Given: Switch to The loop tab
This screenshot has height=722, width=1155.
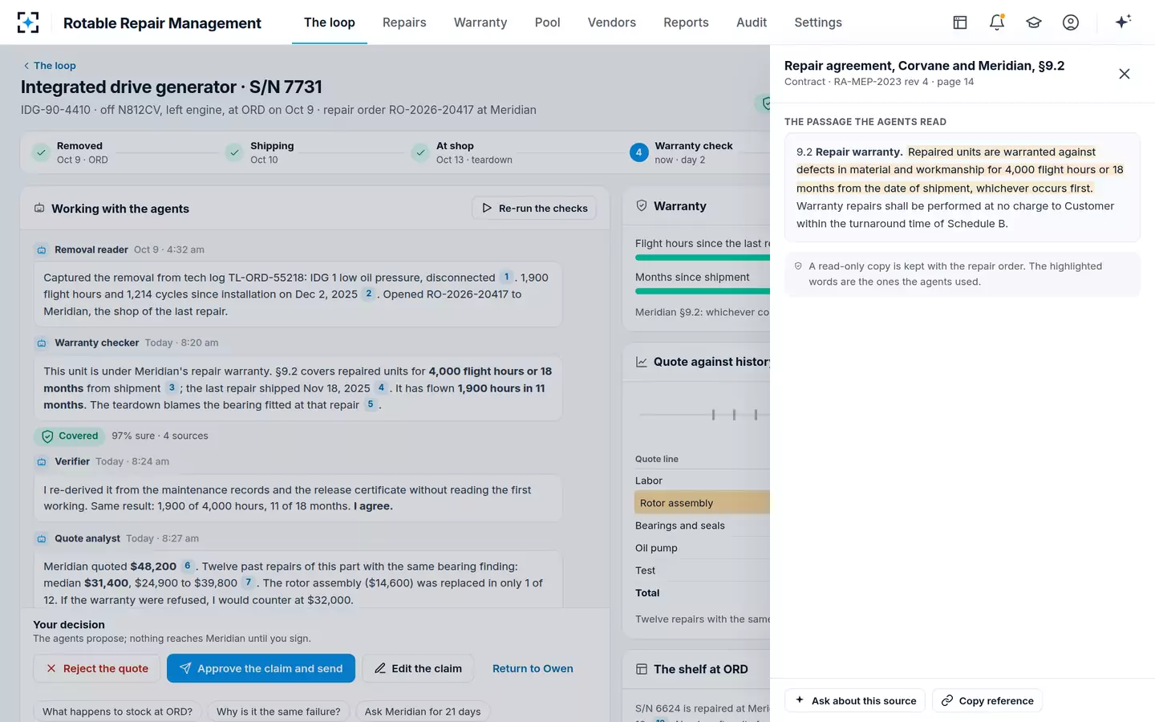Looking at the screenshot, I should point(329,22).
